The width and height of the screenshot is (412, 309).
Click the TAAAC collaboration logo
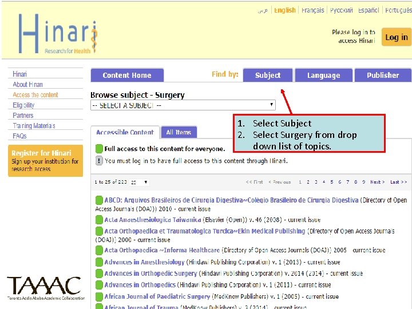46,288
